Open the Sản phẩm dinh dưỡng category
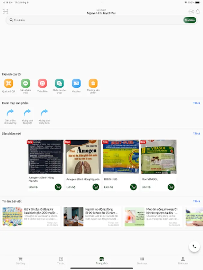This screenshot has height=270, width=203. tap(10, 116)
